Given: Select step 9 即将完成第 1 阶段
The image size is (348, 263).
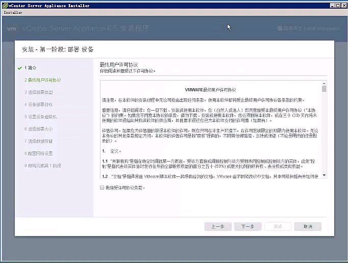Looking at the screenshot, I should [x=43, y=166].
